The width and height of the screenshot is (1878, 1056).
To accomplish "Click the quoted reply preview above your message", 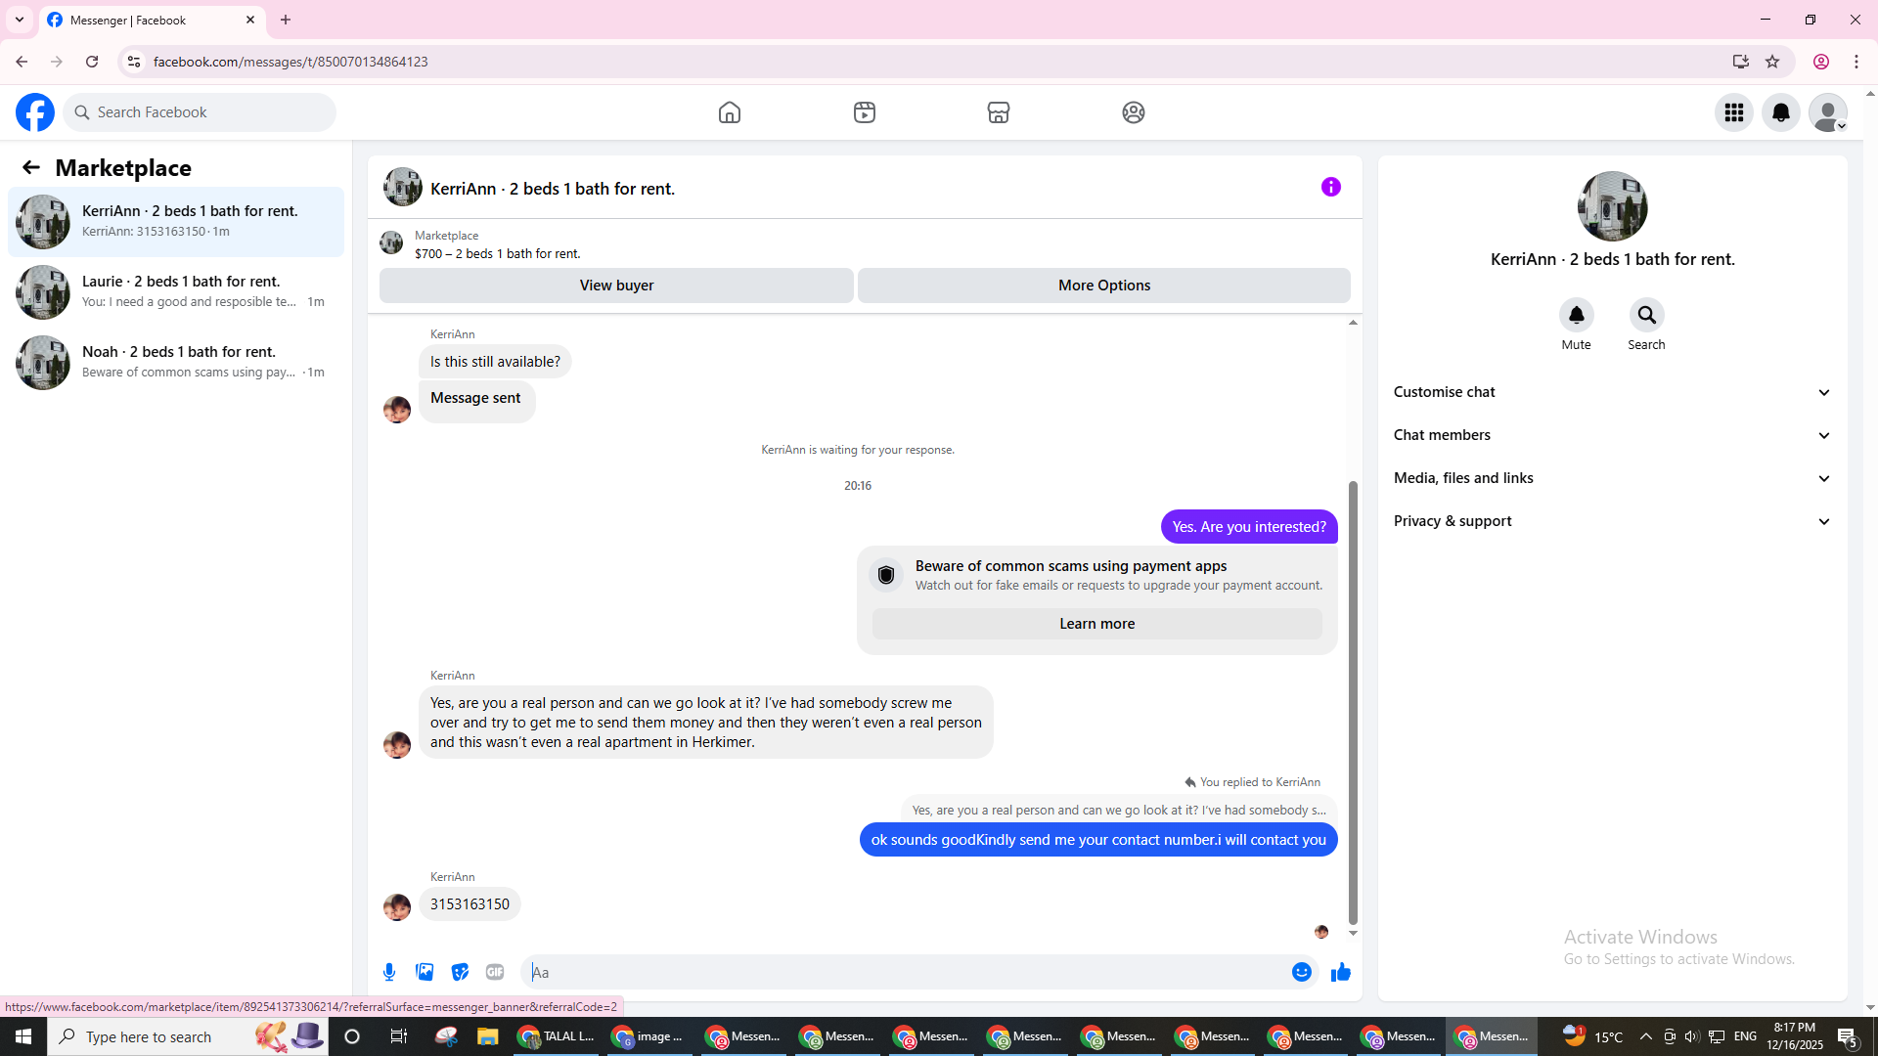I will [x=1119, y=810].
